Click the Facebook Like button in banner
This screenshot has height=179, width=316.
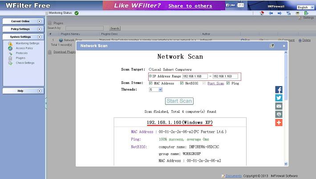coord(231,5)
